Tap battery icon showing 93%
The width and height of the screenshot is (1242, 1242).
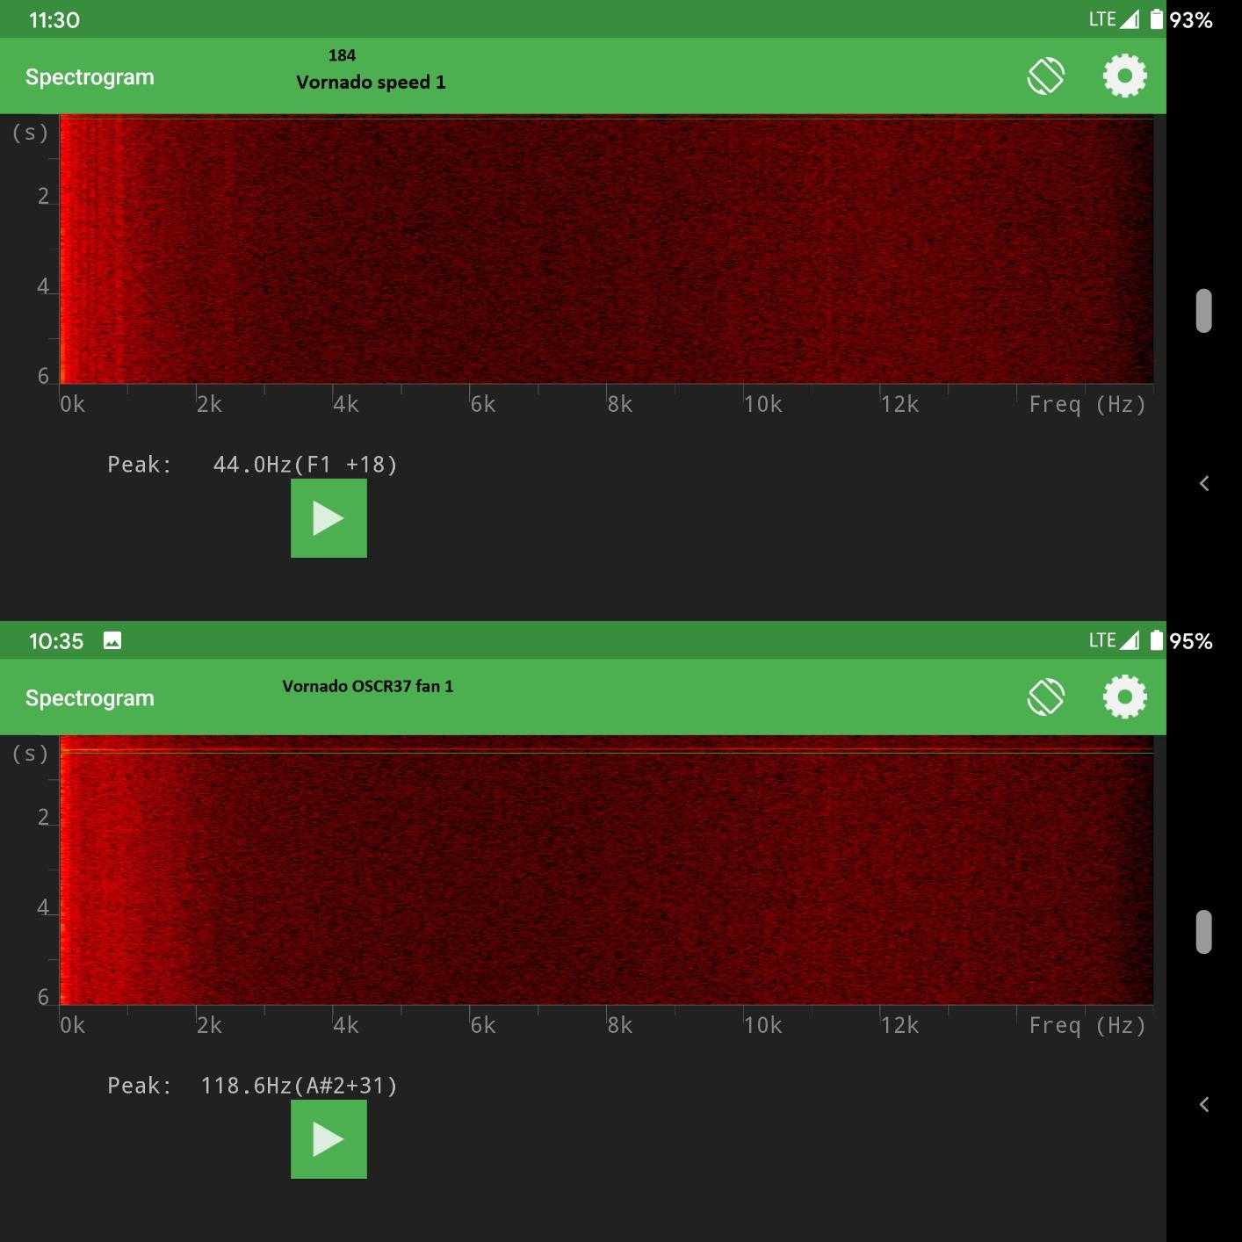(1157, 19)
